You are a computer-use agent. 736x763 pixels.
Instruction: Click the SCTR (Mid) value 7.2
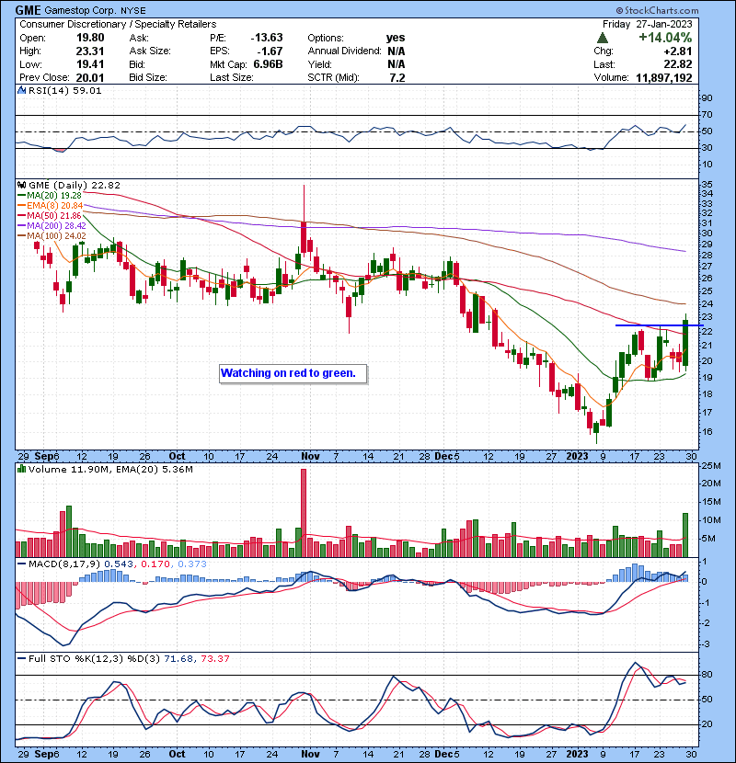point(397,77)
